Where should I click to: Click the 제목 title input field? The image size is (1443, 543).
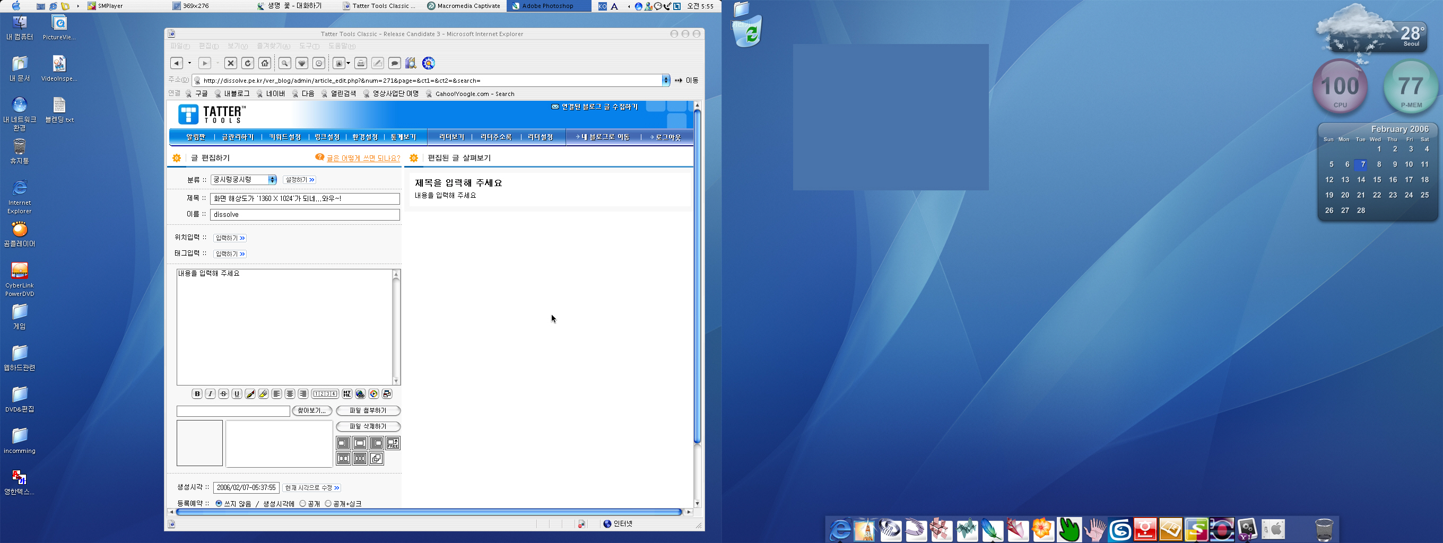click(x=305, y=199)
